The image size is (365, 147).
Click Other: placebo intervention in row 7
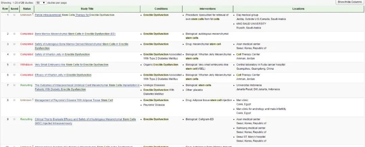click(x=194, y=90)
